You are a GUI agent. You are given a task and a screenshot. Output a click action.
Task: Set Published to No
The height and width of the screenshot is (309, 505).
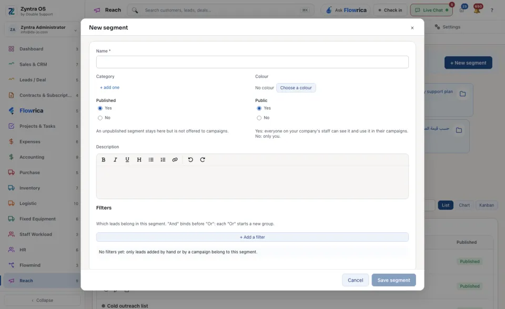point(100,118)
